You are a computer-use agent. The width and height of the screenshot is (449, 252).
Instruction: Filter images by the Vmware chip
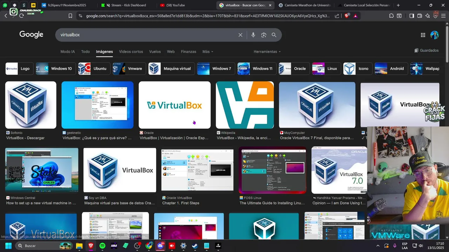click(x=129, y=69)
